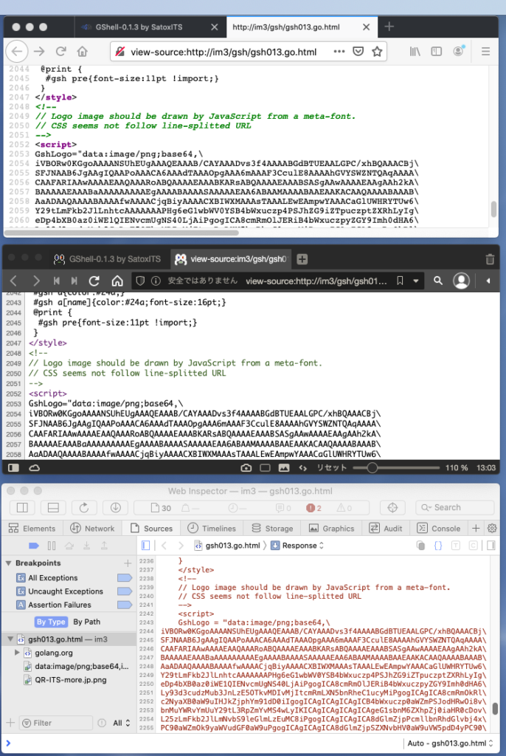The width and height of the screenshot is (506, 756).
Task: Click the Web Inspector Search field
Action: [x=454, y=507]
